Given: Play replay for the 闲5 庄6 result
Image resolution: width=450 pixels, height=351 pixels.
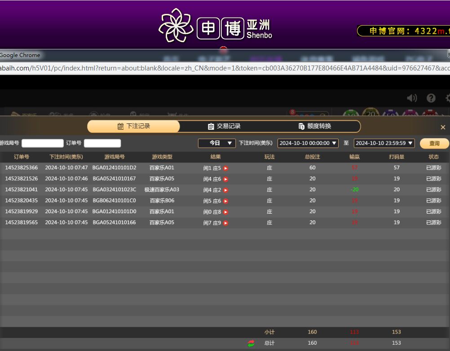Looking at the screenshot, I should click(226, 201).
